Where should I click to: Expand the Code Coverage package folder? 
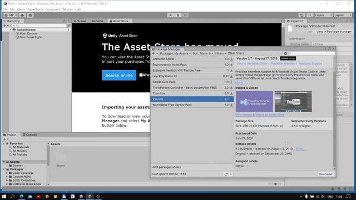7,173
